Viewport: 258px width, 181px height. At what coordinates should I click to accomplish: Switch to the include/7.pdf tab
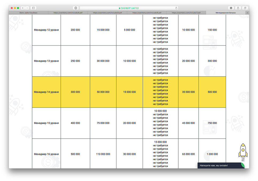point(186,13)
